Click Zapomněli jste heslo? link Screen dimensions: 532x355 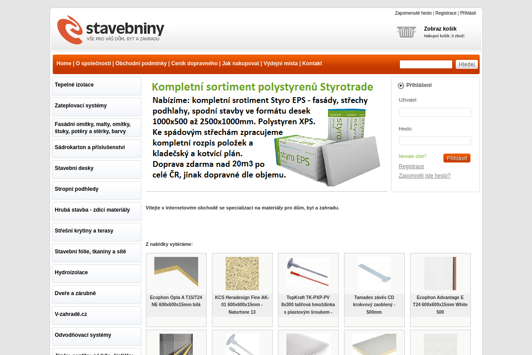click(425, 176)
